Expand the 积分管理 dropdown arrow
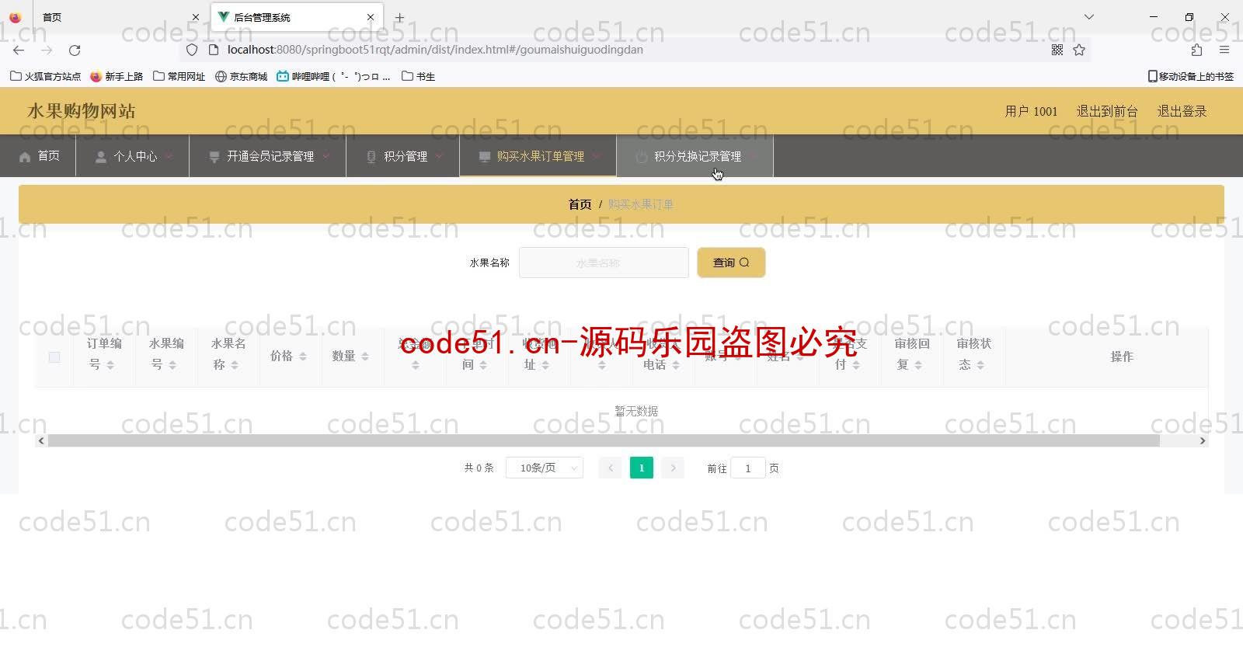 coord(440,156)
